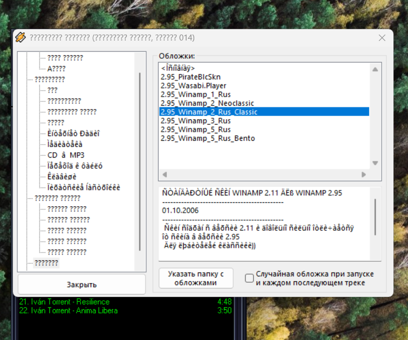Select the ??????? ?????? parent tree node
408x340 pixels.
pyautogui.click(x=58, y=198)
